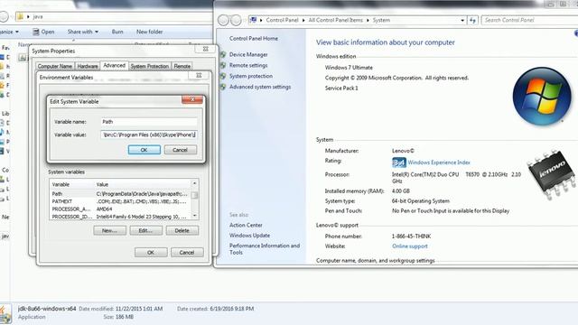Click the Control Panel Back arrow

pyautogui.click(x=223, y=20)
